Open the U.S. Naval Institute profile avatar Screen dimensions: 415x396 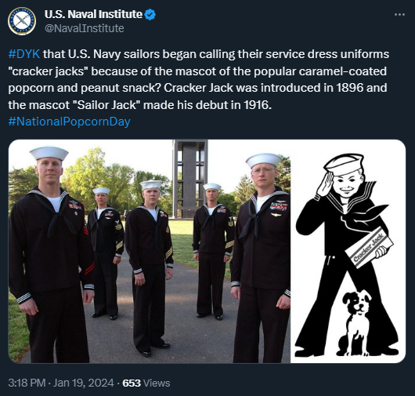click(x=22, y=21)
